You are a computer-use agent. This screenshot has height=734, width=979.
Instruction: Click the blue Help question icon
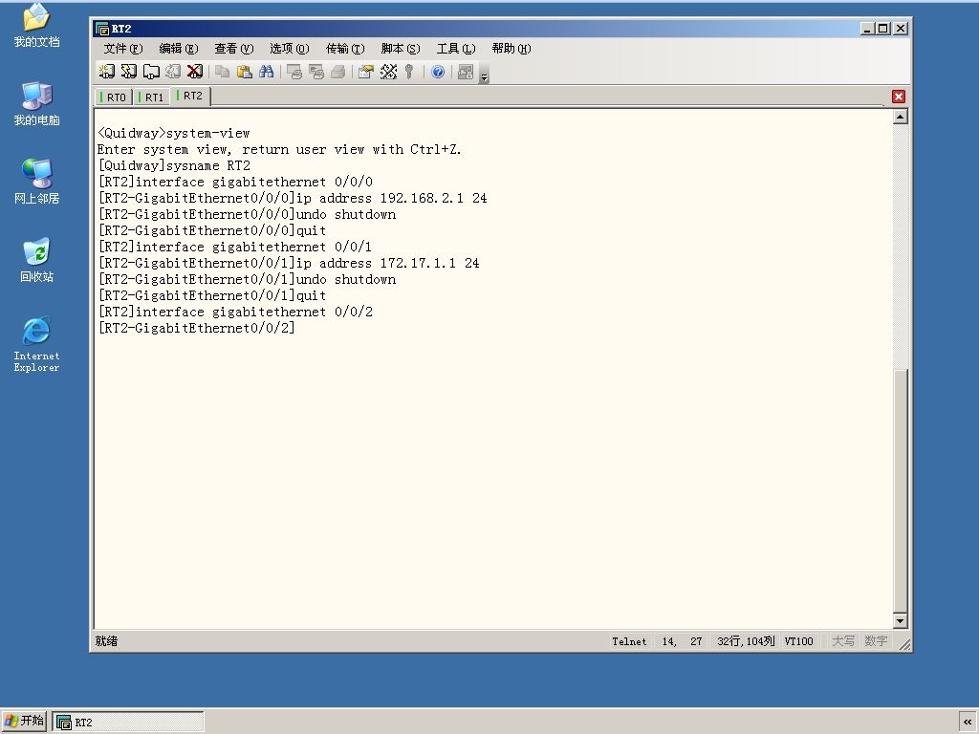[438, 72]
